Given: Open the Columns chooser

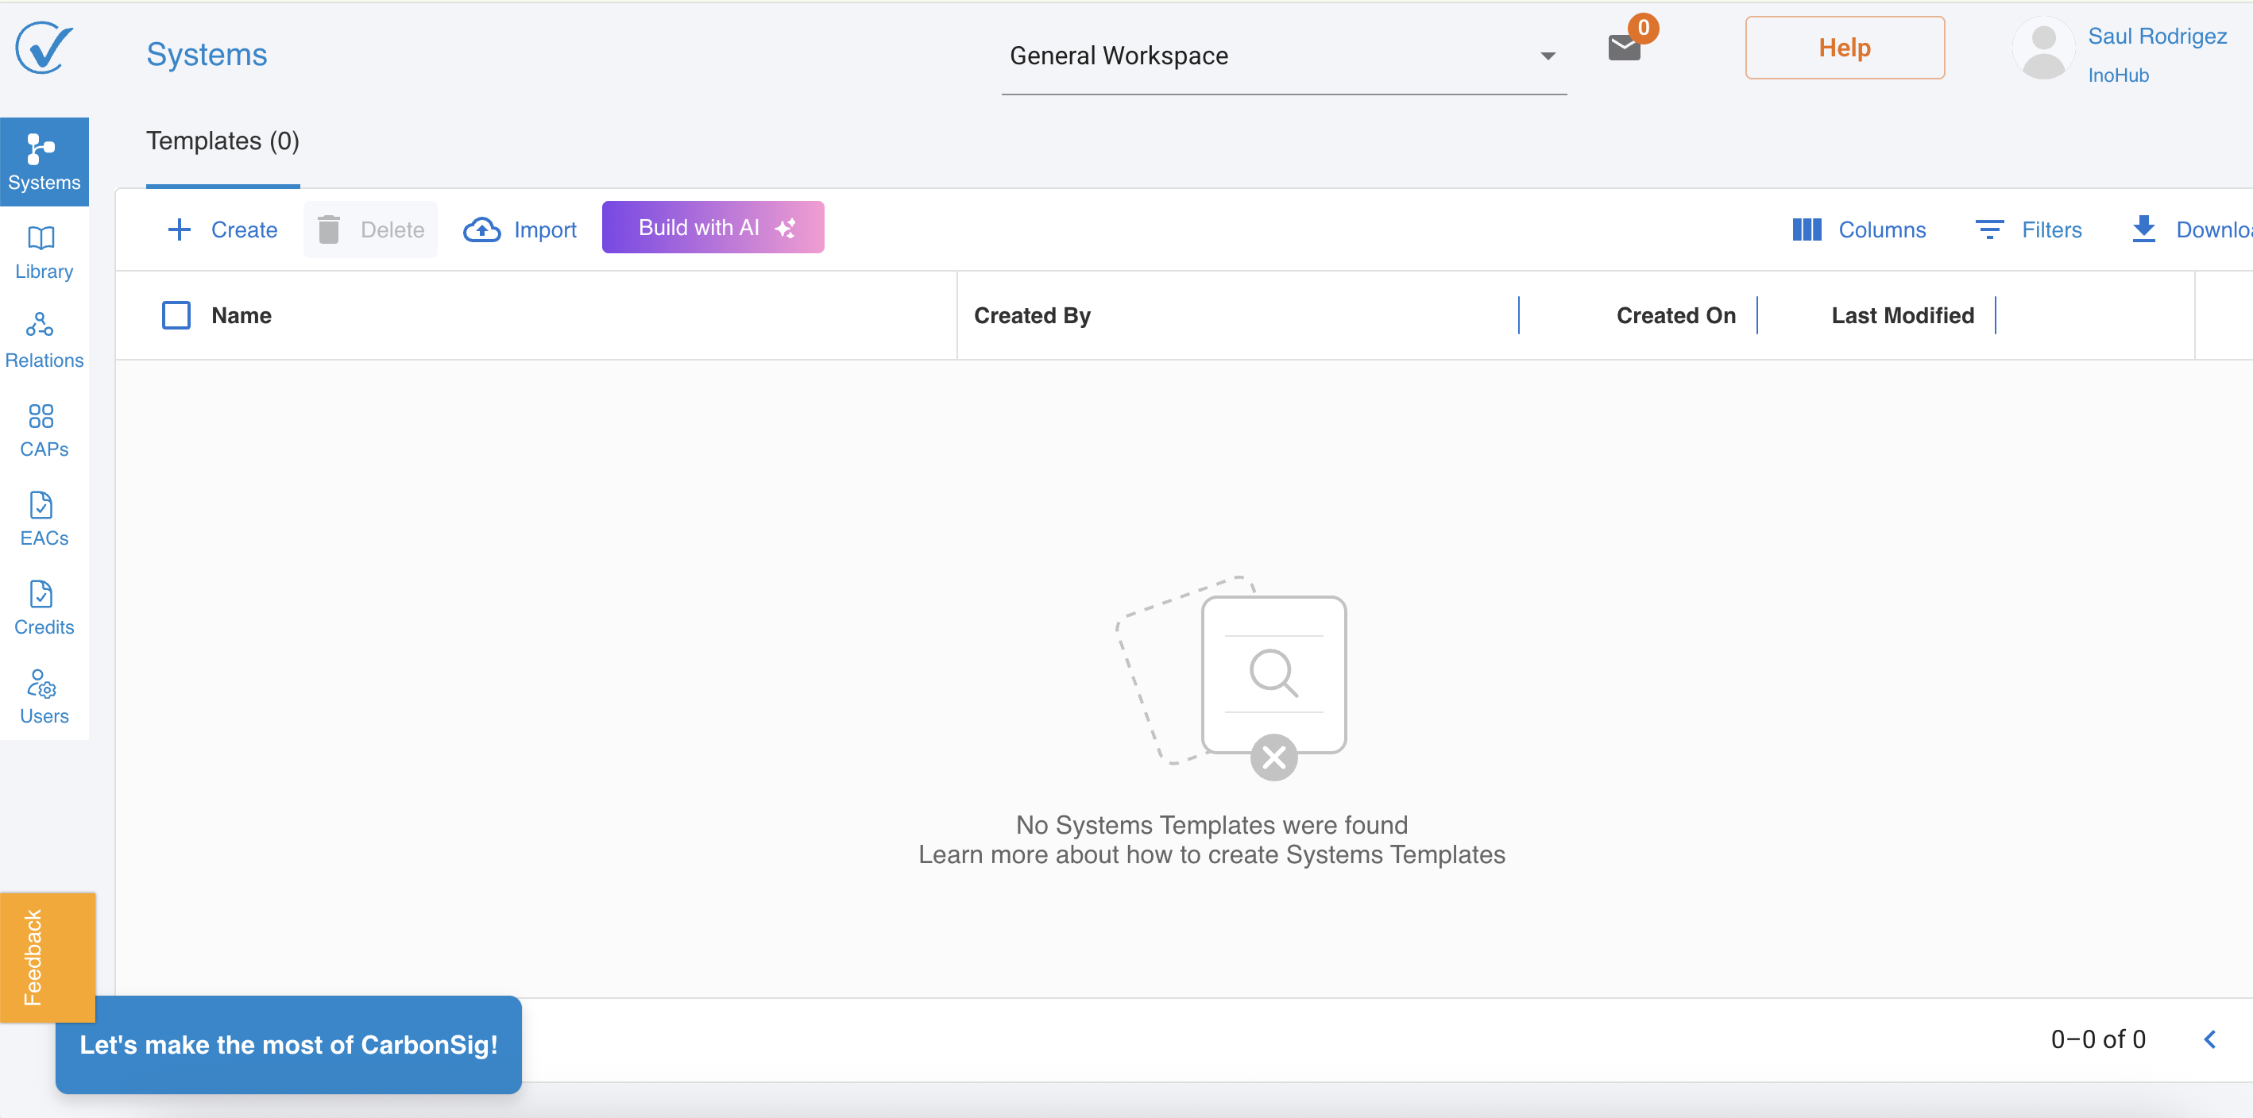Looking at the screenshot, I should pyautogui.click(x=1858, y=230).
